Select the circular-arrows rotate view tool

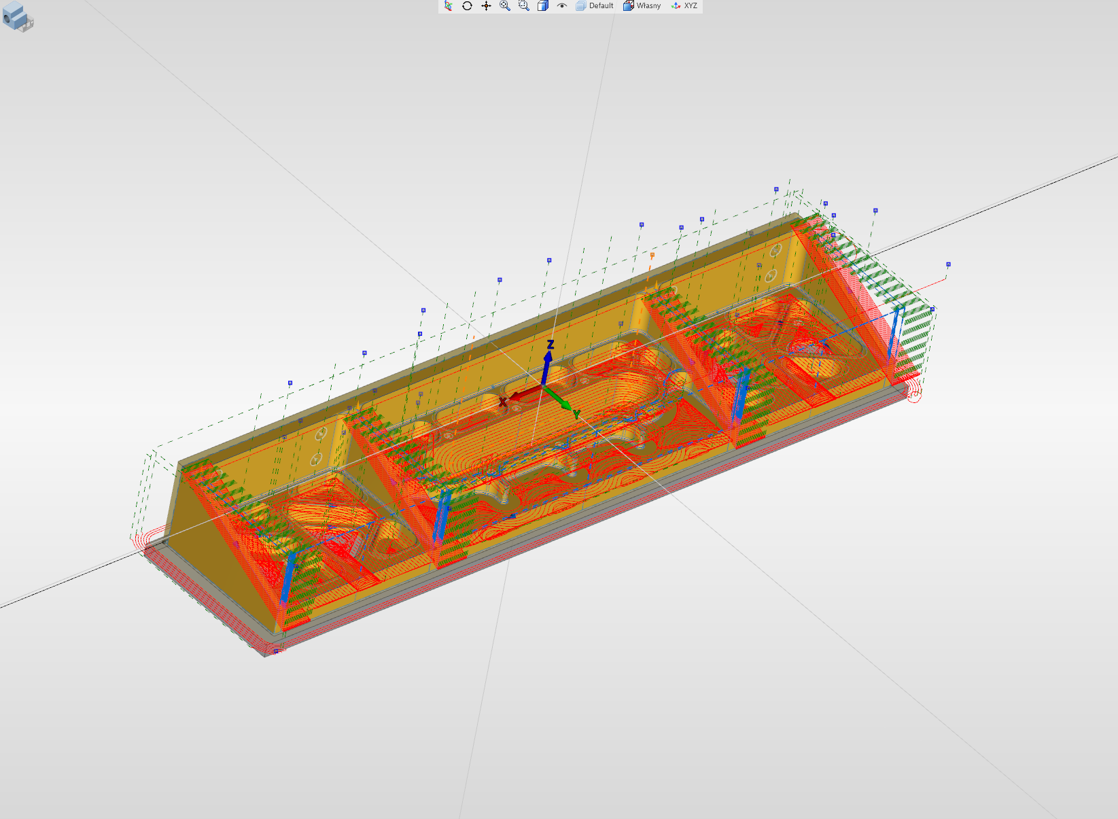(x=467, y=6)
